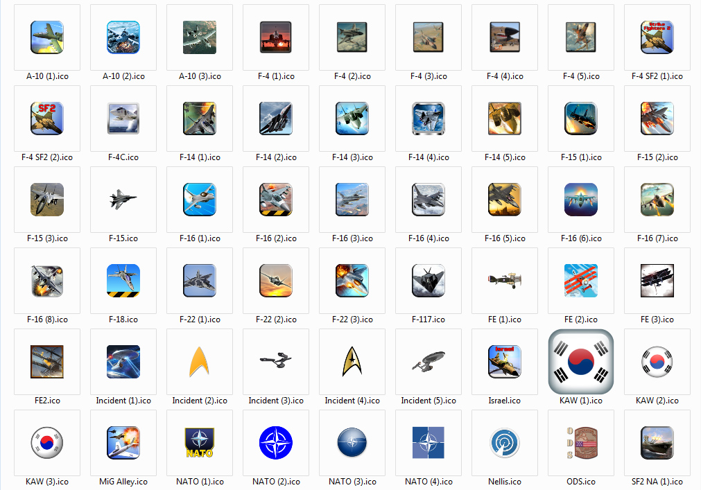This screenshot has height=490, width=701.
Task: Select the Incident (5).ico starship icon
Action: tap(429, 362)
